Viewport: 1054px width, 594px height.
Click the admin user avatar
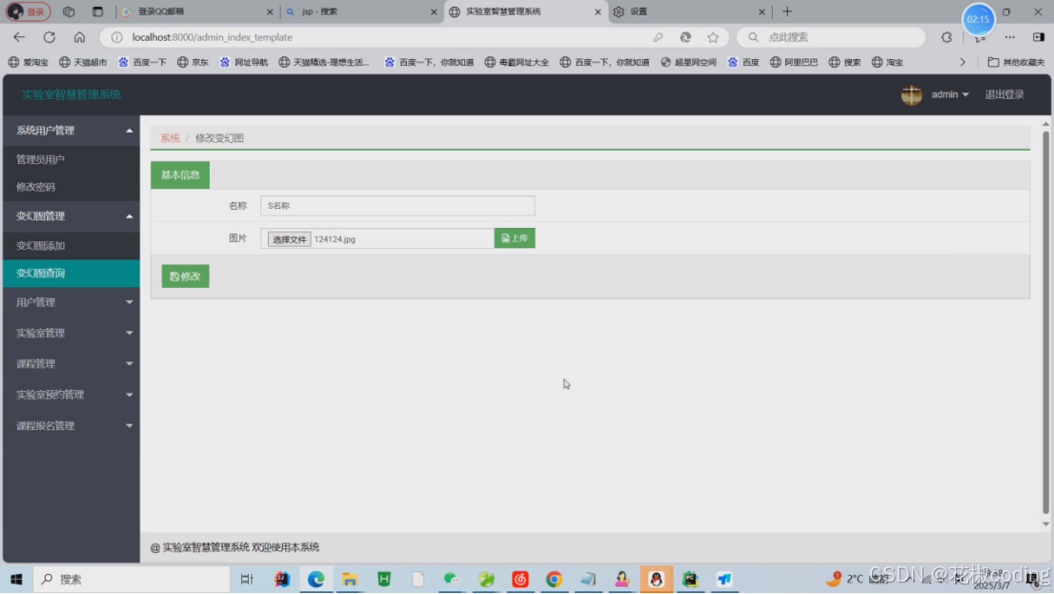click(911, 94)
